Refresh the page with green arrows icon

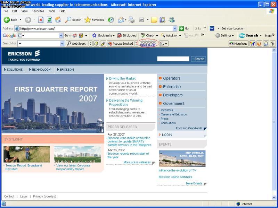pyautogui.click(x=49, y=20)
